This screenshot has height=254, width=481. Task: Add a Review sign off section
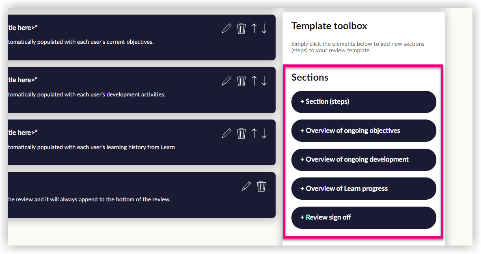(x=364, y=218)
